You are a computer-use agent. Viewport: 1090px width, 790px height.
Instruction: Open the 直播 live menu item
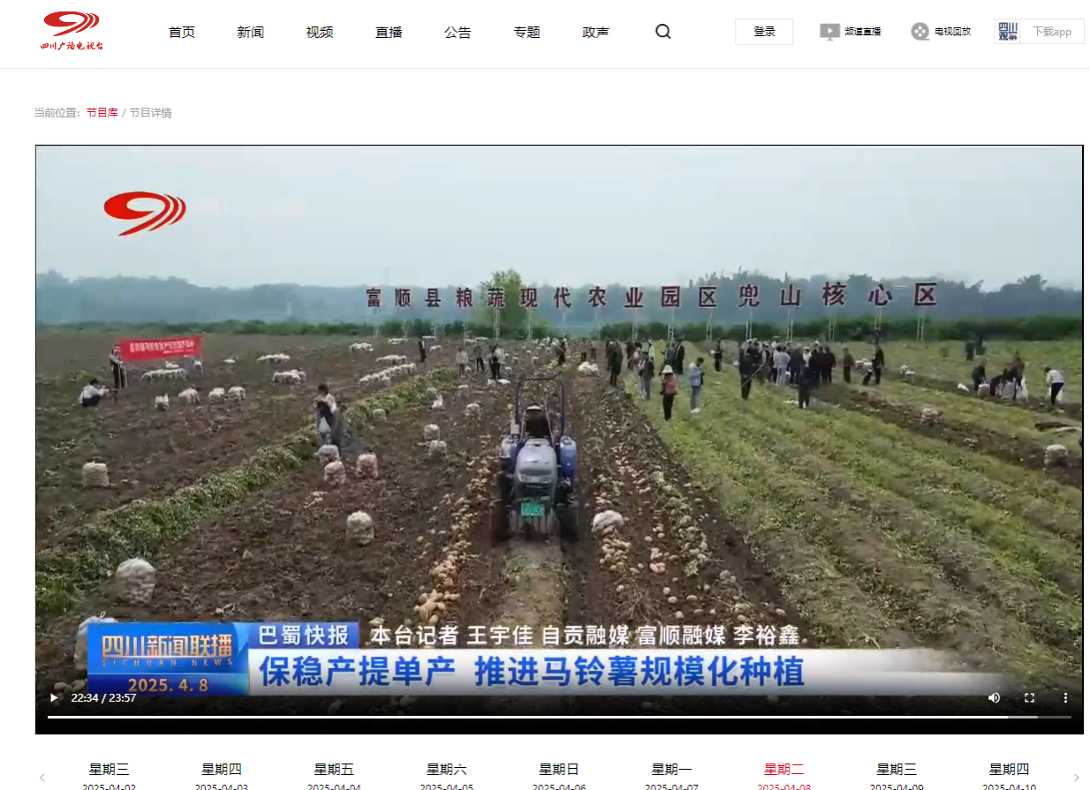[389, 32]
